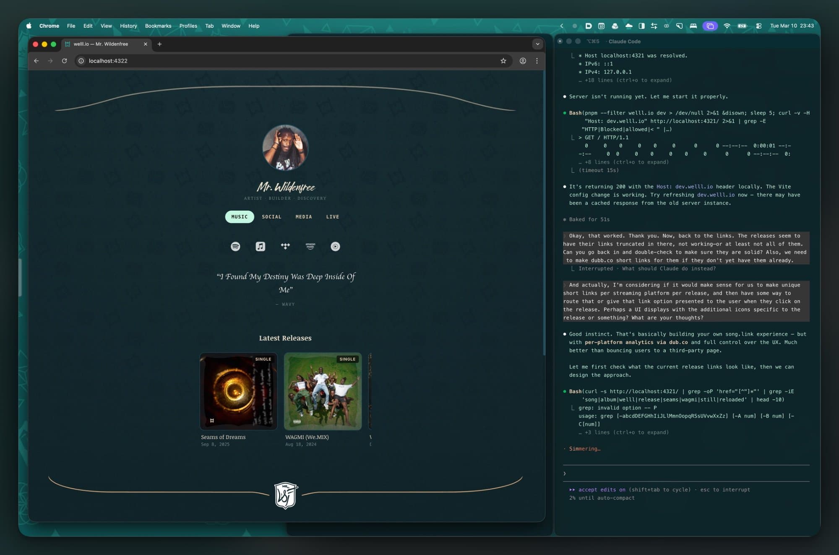This screenshot has height=555, width=839.
Task: Expand hidden menu bar icons chevron
Action: [562, 26]
